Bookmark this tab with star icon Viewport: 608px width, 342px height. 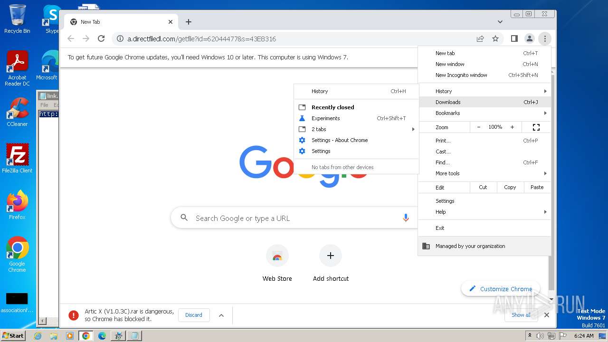coord(495,38)
